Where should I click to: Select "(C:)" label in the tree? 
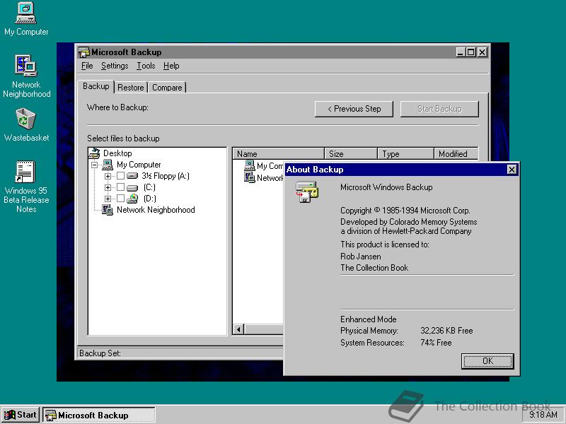click(149, 187)
